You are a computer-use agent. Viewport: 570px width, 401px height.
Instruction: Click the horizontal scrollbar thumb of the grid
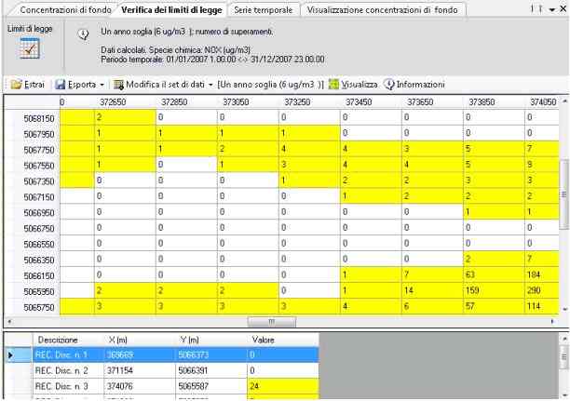click(x=272, y=322)
